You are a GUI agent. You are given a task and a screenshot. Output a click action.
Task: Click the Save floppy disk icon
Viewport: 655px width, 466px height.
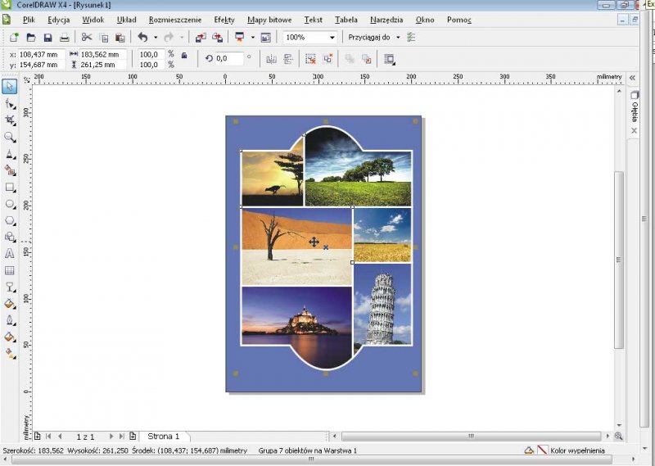47,38
